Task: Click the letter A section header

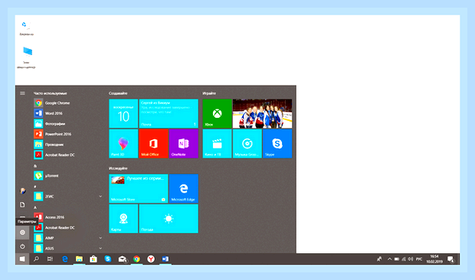Action: tap(35, 207)
